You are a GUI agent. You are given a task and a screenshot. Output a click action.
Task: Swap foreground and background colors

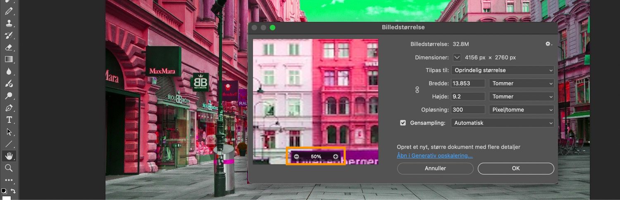tap(13, 191)
